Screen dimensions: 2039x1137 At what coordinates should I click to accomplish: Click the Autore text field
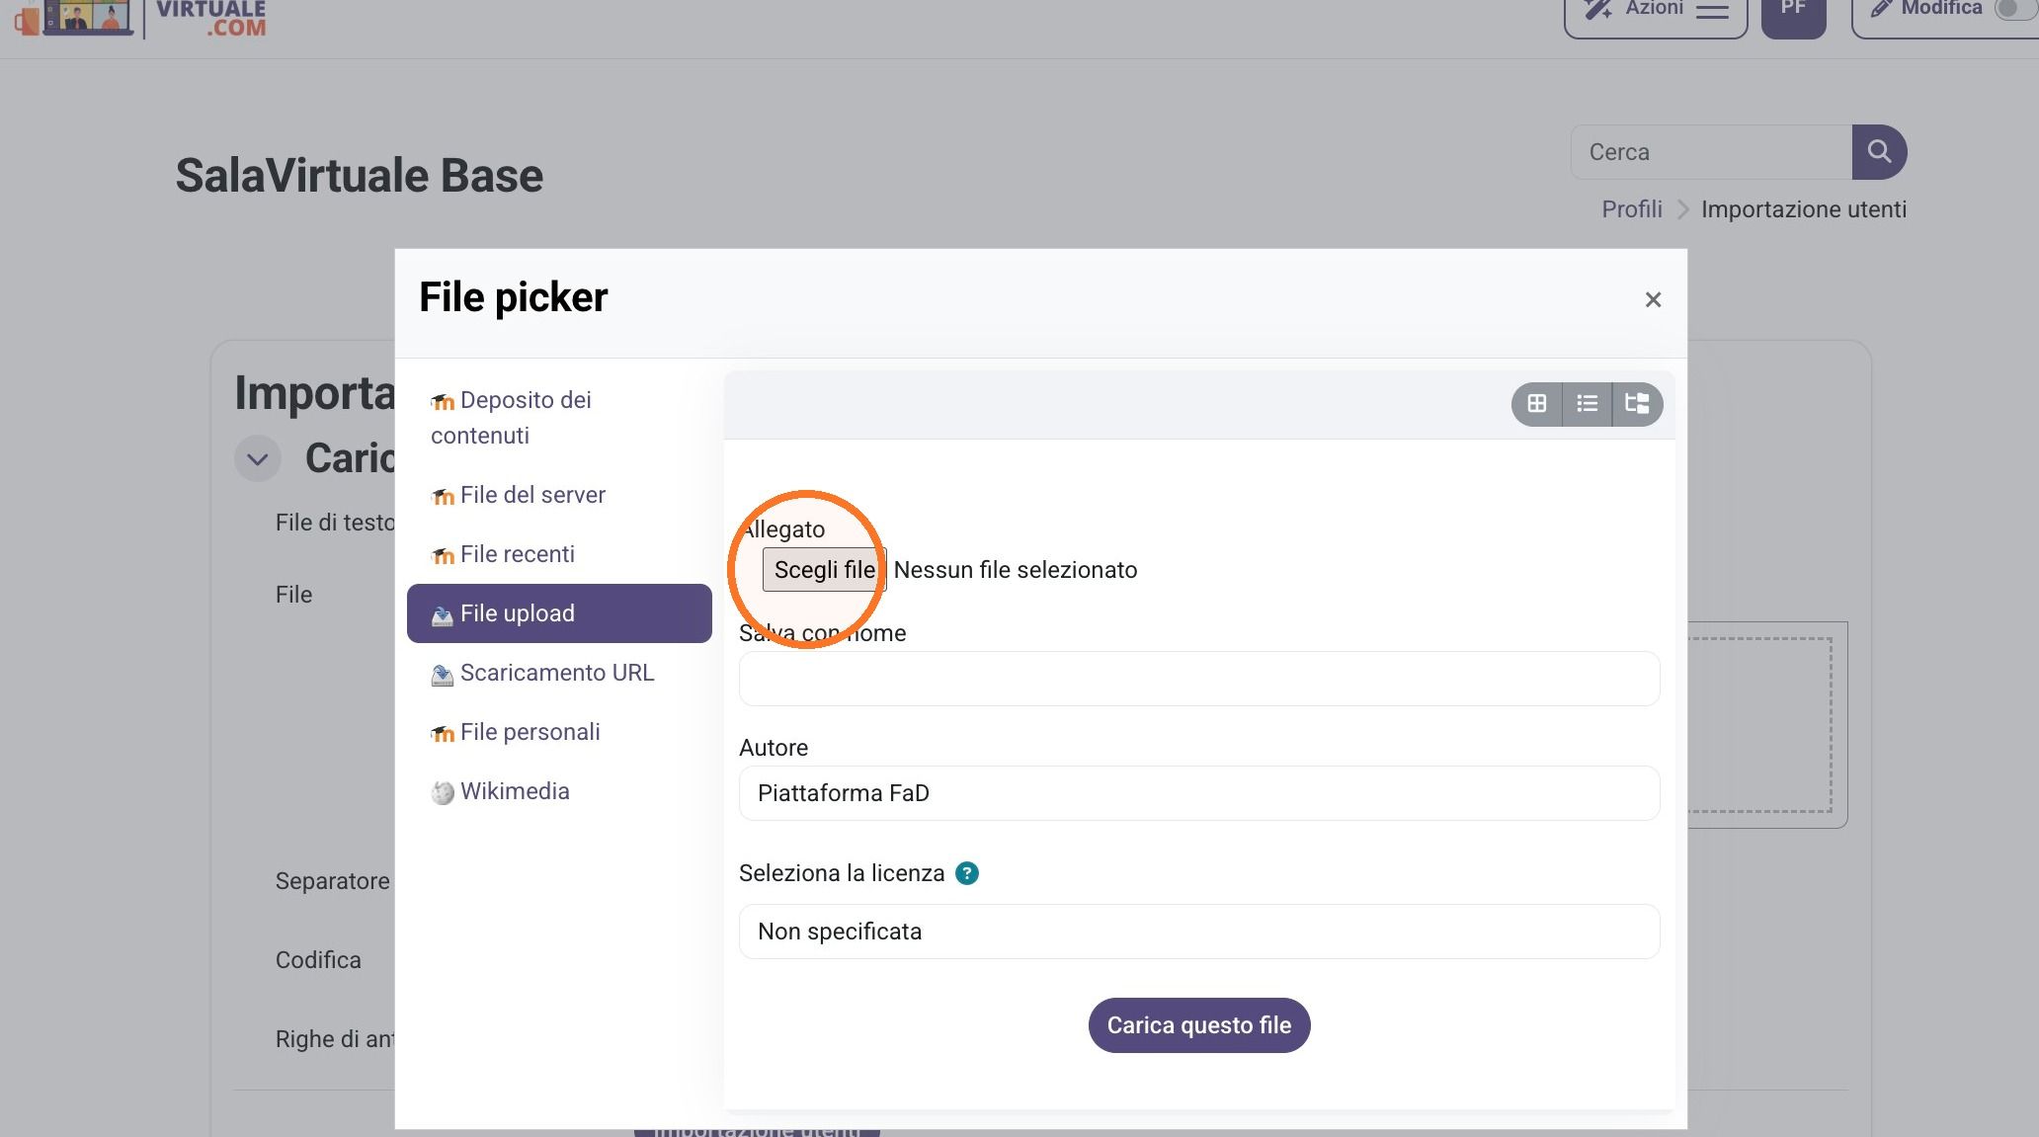point(1199,793)
